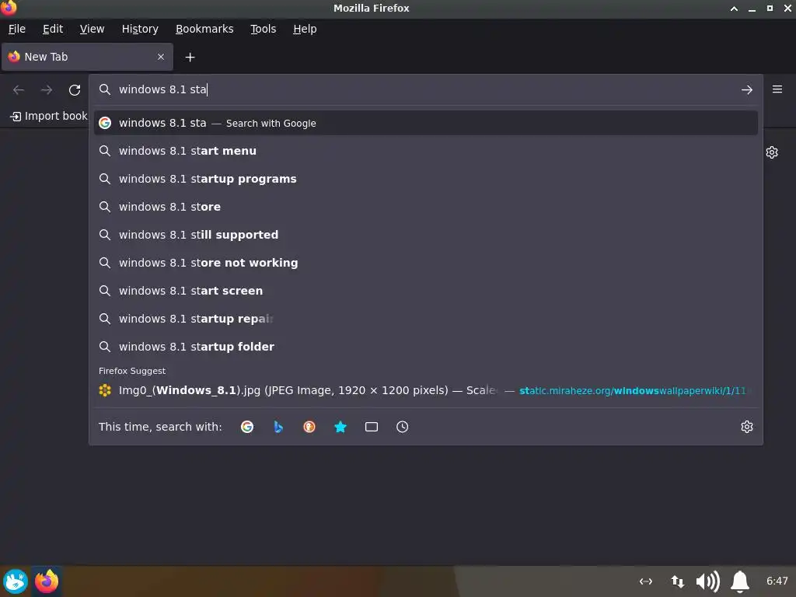Open a new tab with plus button
The height and width of the screenshot is (597, 796).
pyautogui.click(x=190, y=58)
